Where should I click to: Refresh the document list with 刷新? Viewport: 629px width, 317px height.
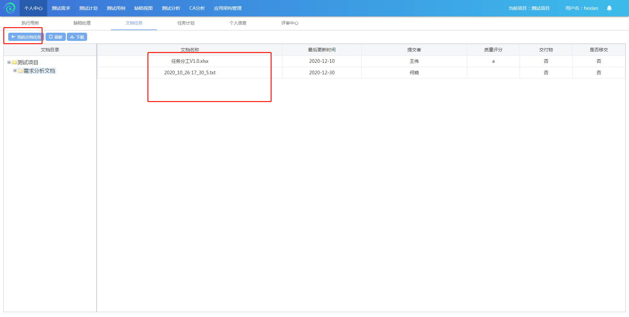point(56,37)
